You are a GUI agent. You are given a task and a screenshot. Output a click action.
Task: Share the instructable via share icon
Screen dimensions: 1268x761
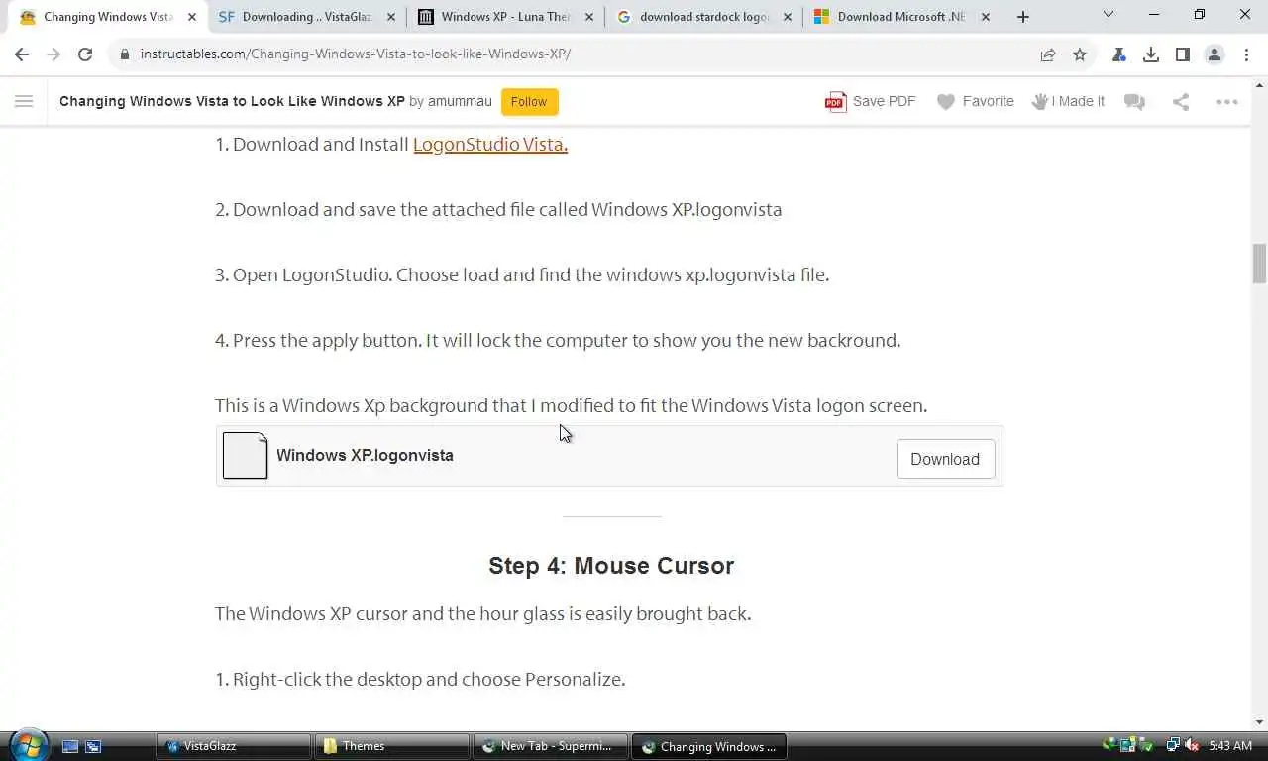pos(1181,101)
